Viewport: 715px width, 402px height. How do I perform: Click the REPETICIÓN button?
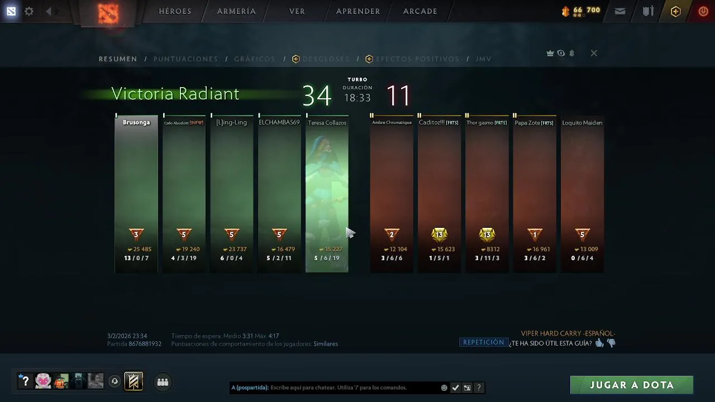483,342
